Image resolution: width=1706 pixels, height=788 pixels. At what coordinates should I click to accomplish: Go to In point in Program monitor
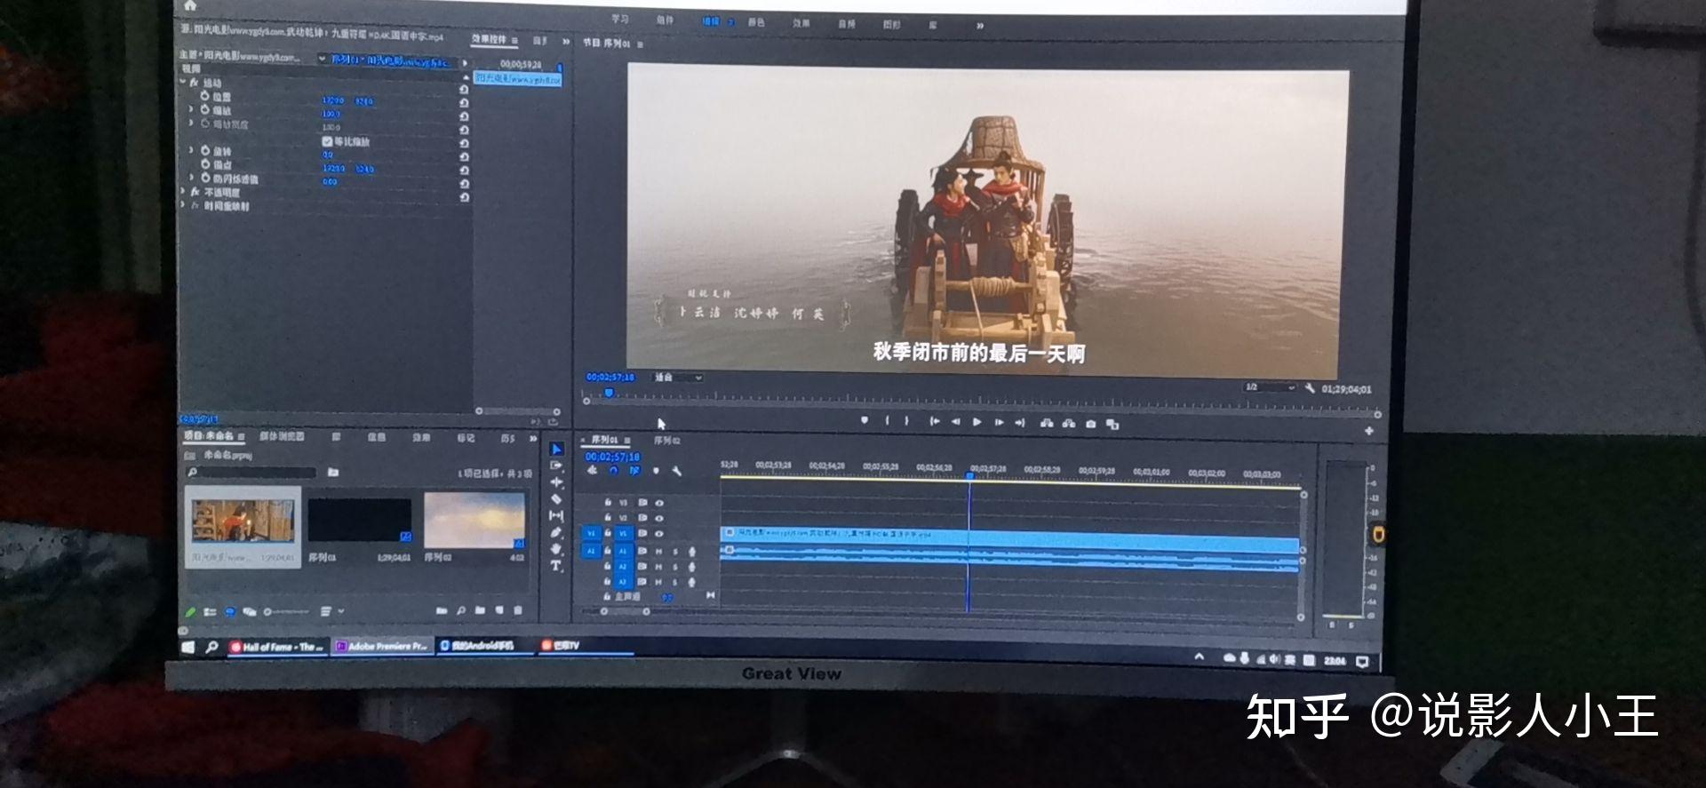[934, 421]
